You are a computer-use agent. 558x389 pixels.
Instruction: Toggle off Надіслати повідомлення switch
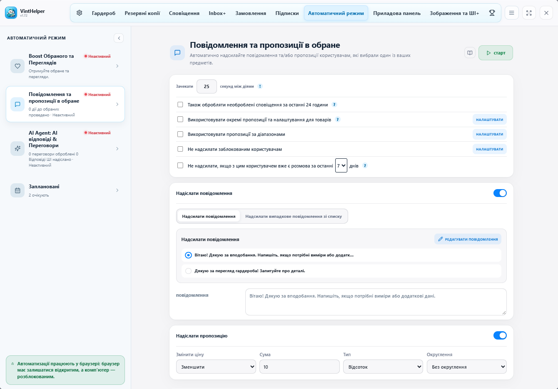(x=500, y=193)
